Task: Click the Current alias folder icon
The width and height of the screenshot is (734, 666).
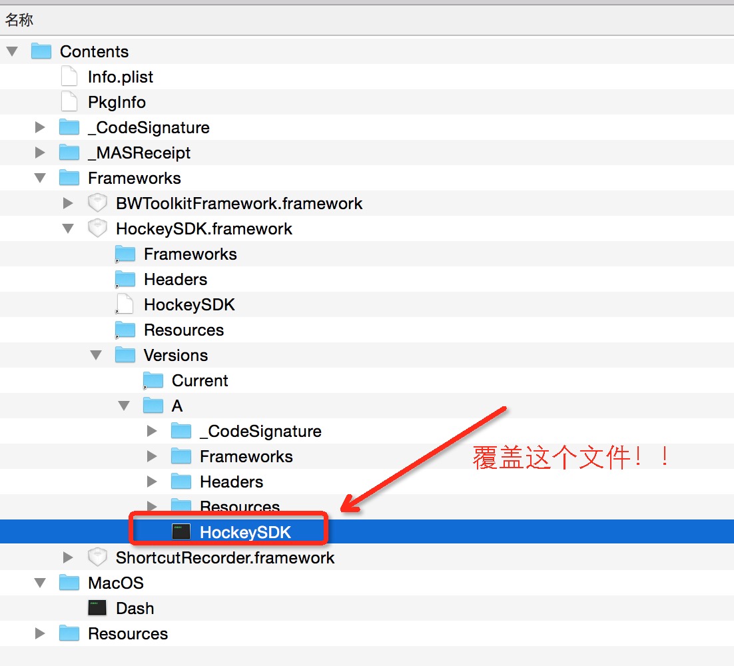Action: (x=153, y=380)
